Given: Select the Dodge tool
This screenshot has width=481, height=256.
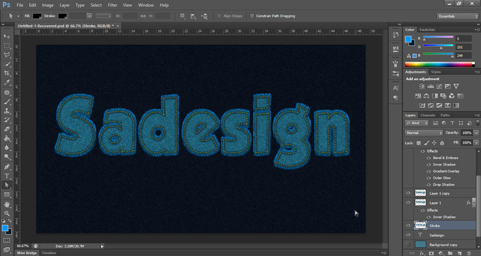Looking at the screenshot, I should 7,157.
